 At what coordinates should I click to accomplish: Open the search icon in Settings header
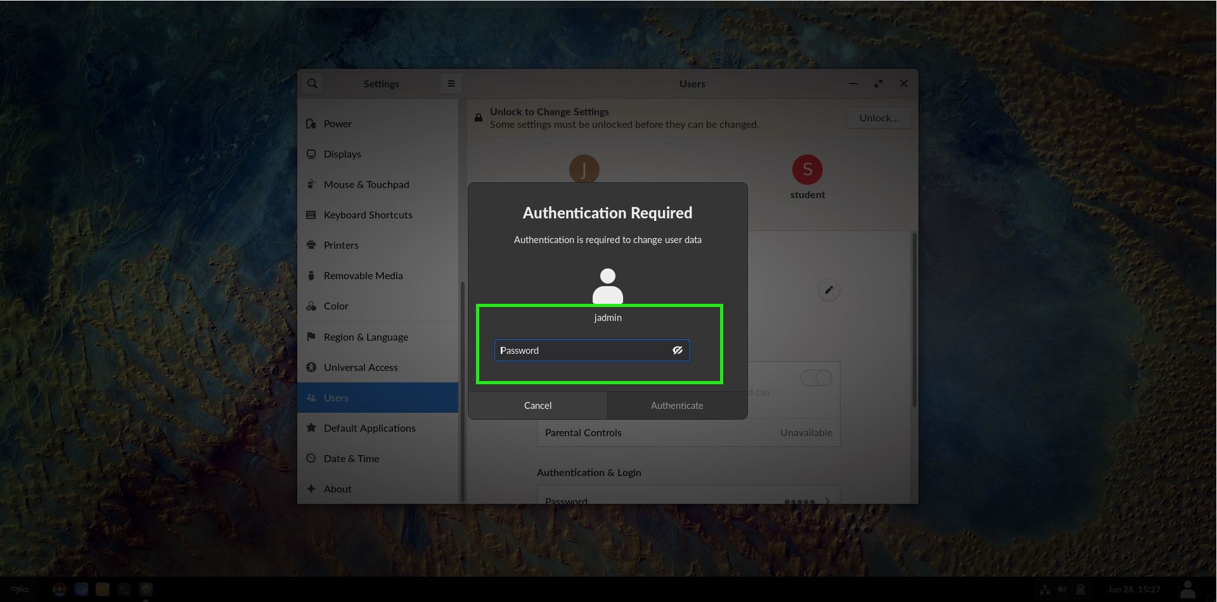312,84
